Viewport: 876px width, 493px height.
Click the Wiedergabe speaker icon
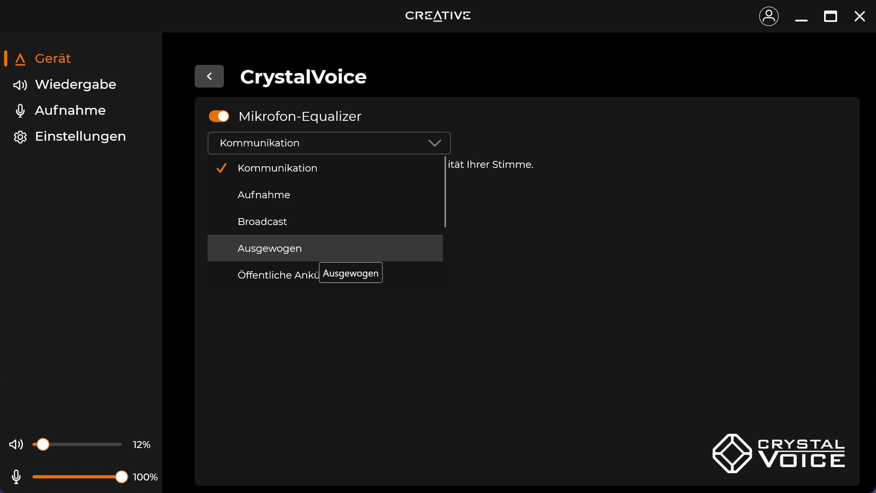(20, 85)
